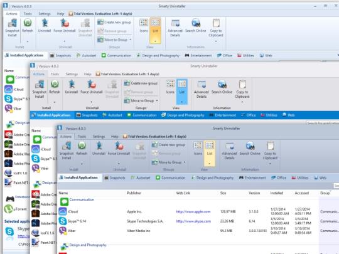Open Move to Group dropdown in front window
The height and width of the screenshot is (254, 339).
click(168, 162)
